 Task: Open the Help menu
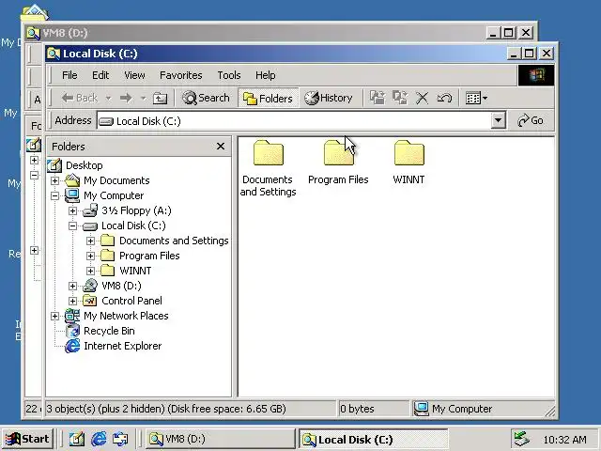tap(265, 75)
